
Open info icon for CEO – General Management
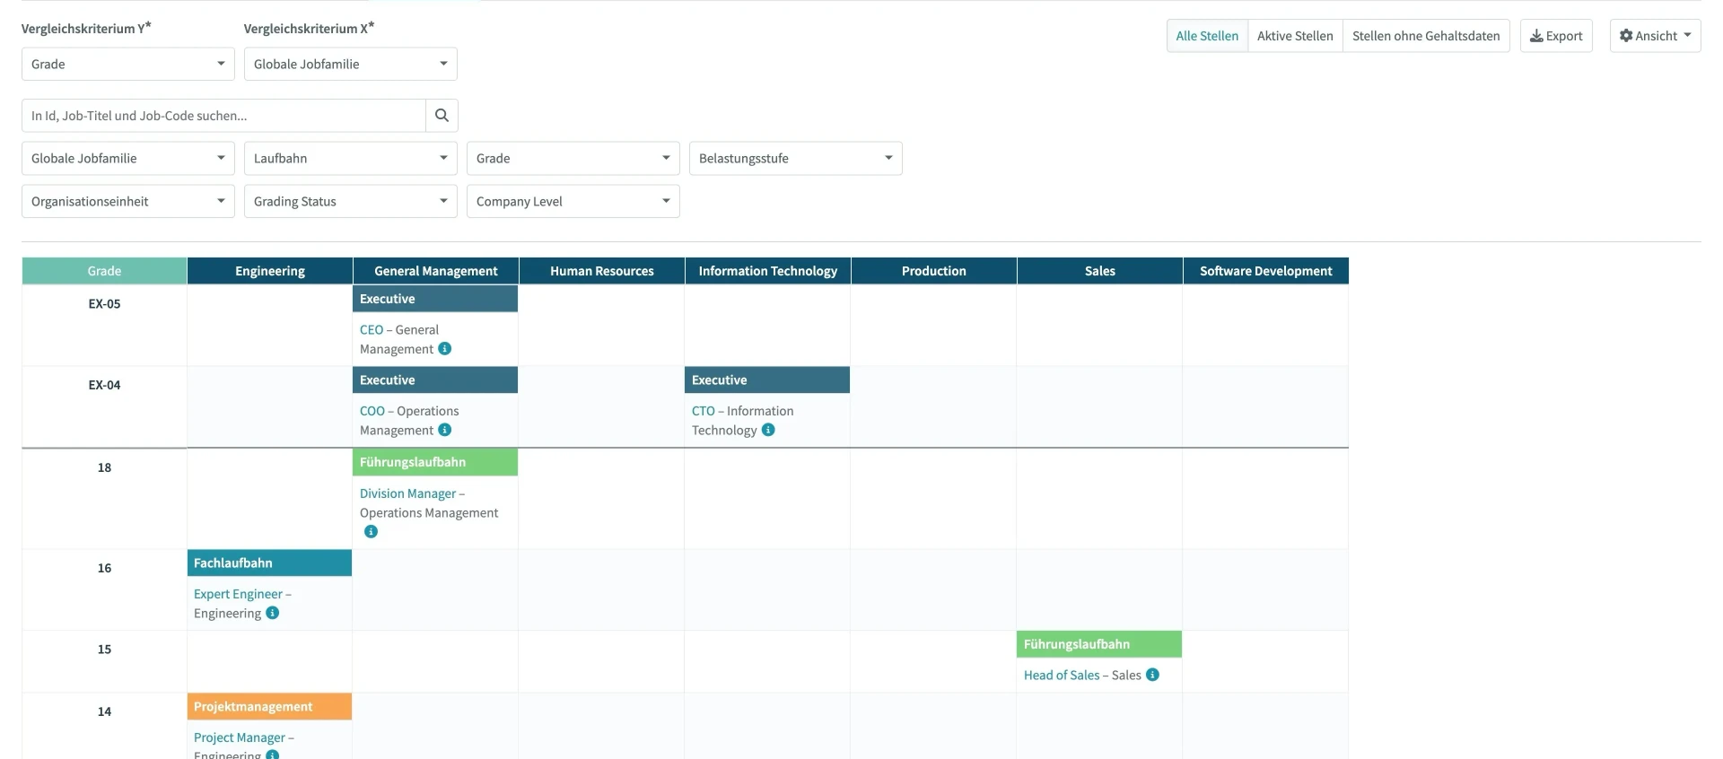(445, 349)
